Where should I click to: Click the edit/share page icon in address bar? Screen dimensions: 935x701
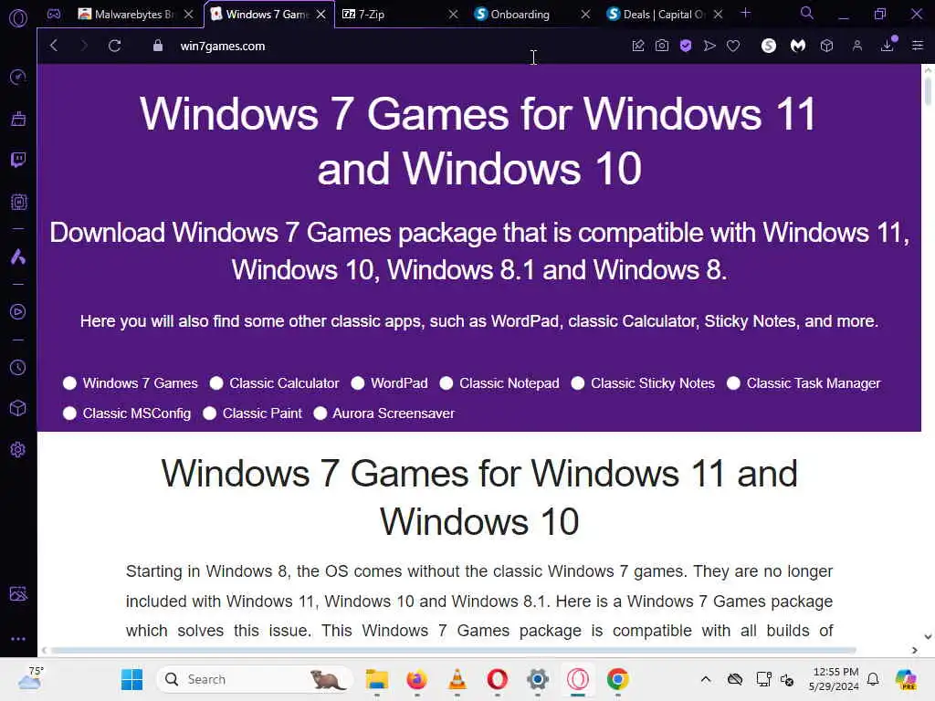point(638,46)
